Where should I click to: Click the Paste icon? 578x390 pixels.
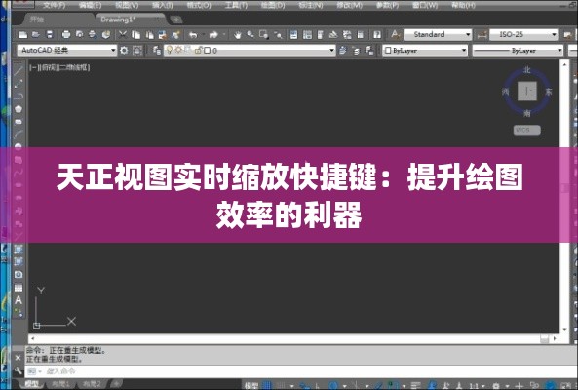[149, 35]
